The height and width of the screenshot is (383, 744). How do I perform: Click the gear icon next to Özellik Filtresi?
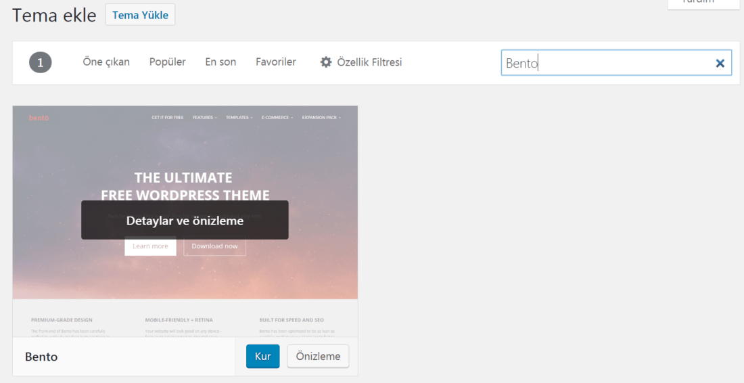click(326, 62)
